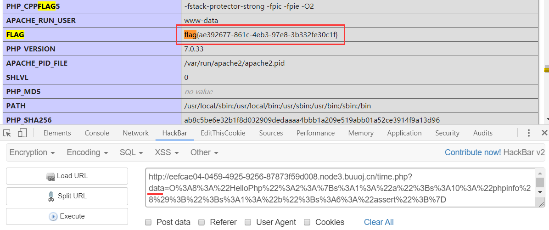Click the PHP_CPPFLAGS row label
Viewport: 549px width, 230px height.
click(33, 6)
